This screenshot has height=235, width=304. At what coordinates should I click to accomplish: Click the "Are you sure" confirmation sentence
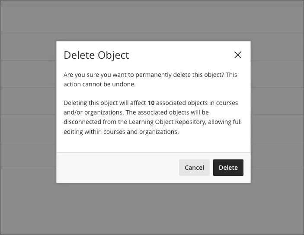[144, 75]
